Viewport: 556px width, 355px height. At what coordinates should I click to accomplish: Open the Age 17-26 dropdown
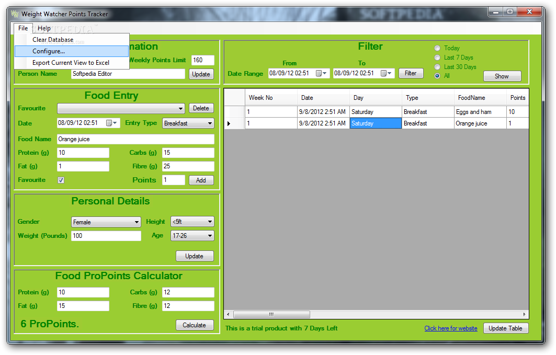[x=192, y=236]
